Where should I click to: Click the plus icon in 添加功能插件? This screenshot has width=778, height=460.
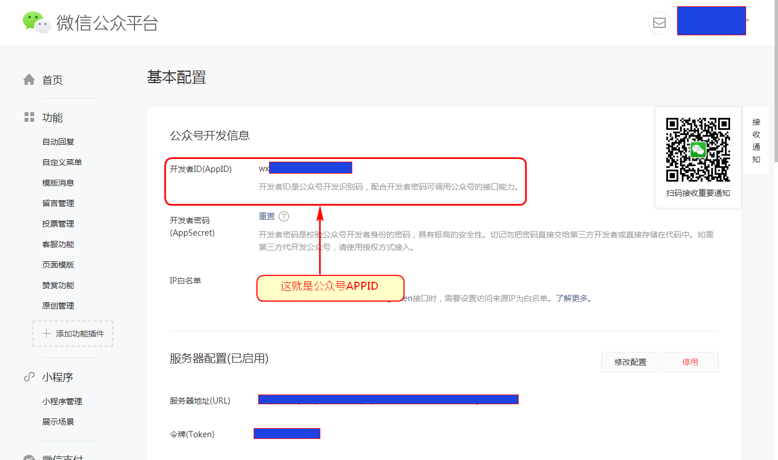click(x=47, y=334)
